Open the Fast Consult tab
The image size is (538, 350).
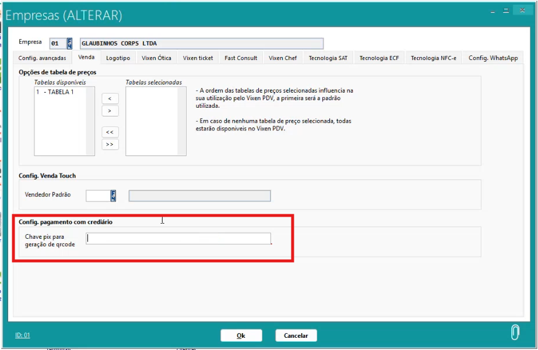[241, 58]
